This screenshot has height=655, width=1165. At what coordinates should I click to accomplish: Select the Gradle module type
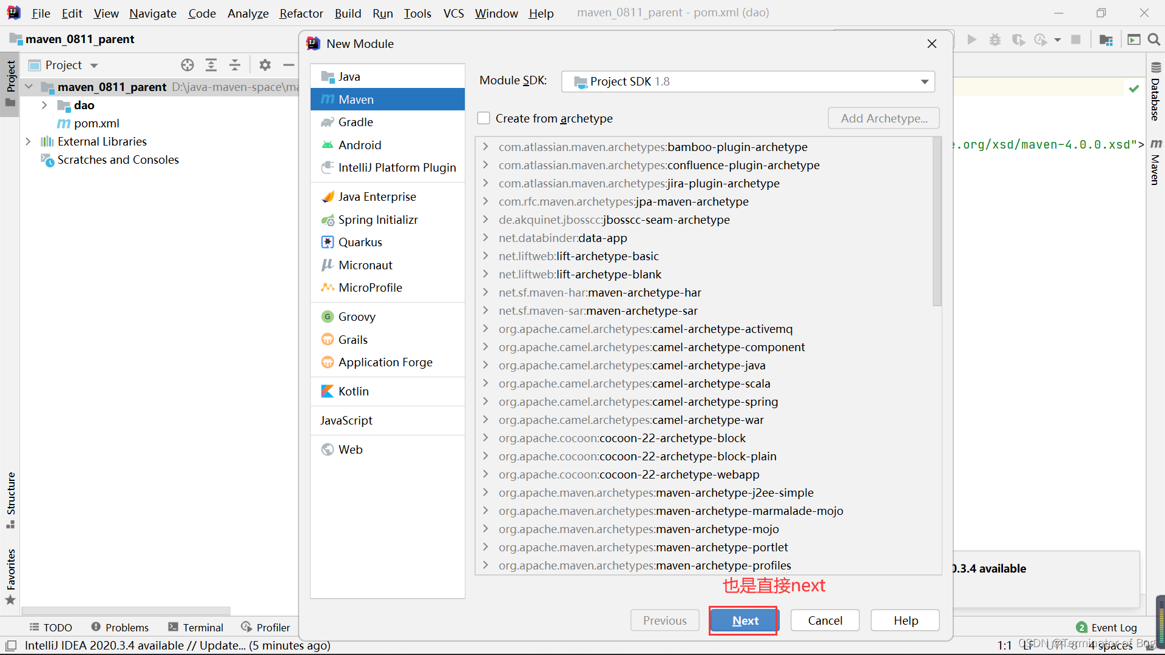[x=387, y=122]
